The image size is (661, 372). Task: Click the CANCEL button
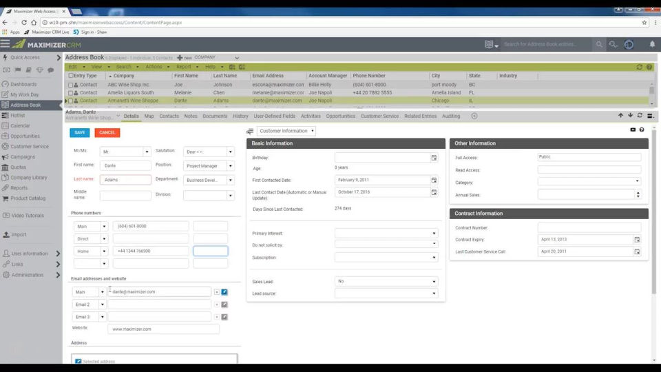[107, 132]
